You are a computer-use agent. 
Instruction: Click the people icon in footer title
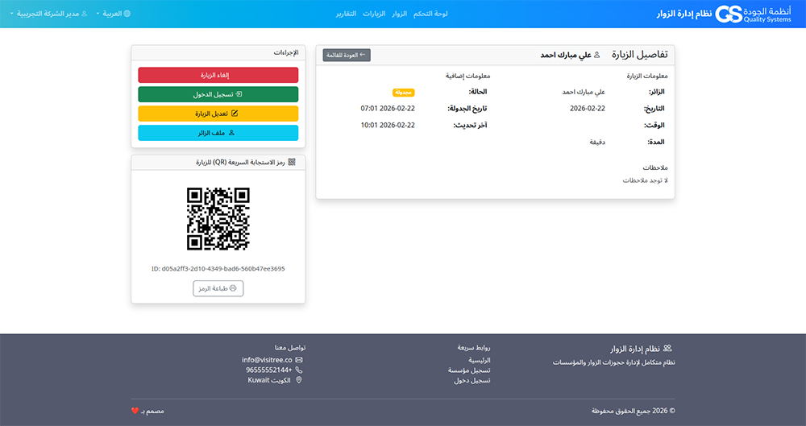(667, 348)
